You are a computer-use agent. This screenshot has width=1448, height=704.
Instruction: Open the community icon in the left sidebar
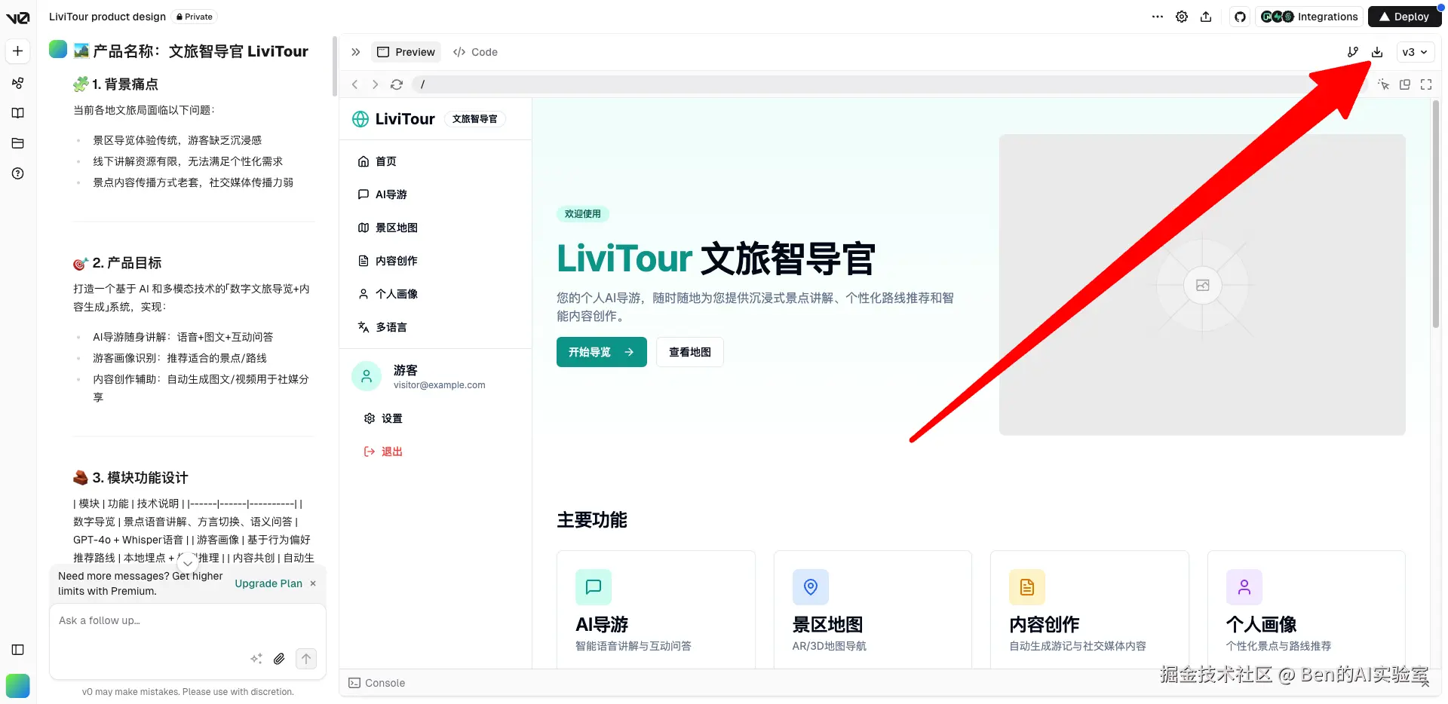click(18, 83)
